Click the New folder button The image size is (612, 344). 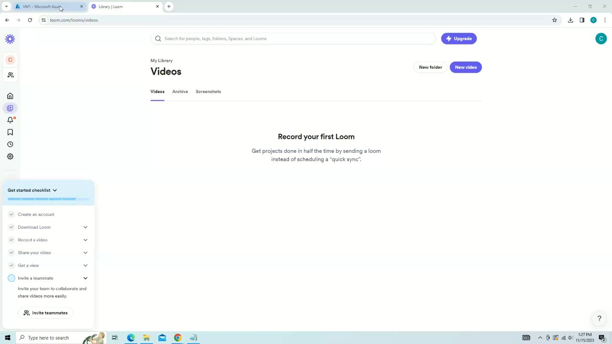[x=430, y=67]
